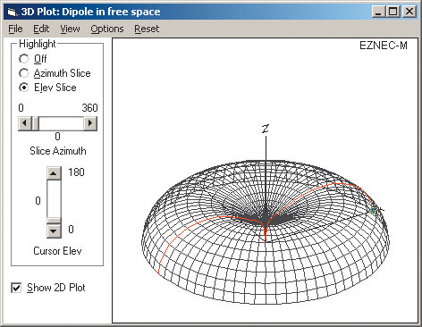The height and width of the screenshot is (327, 422).
Task: Open the View menu
Action: [x=70, y=29]
